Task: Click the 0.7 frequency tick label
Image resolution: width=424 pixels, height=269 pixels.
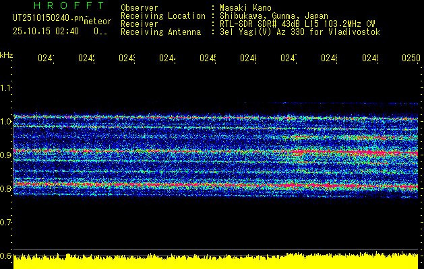Action: point(6,222)
